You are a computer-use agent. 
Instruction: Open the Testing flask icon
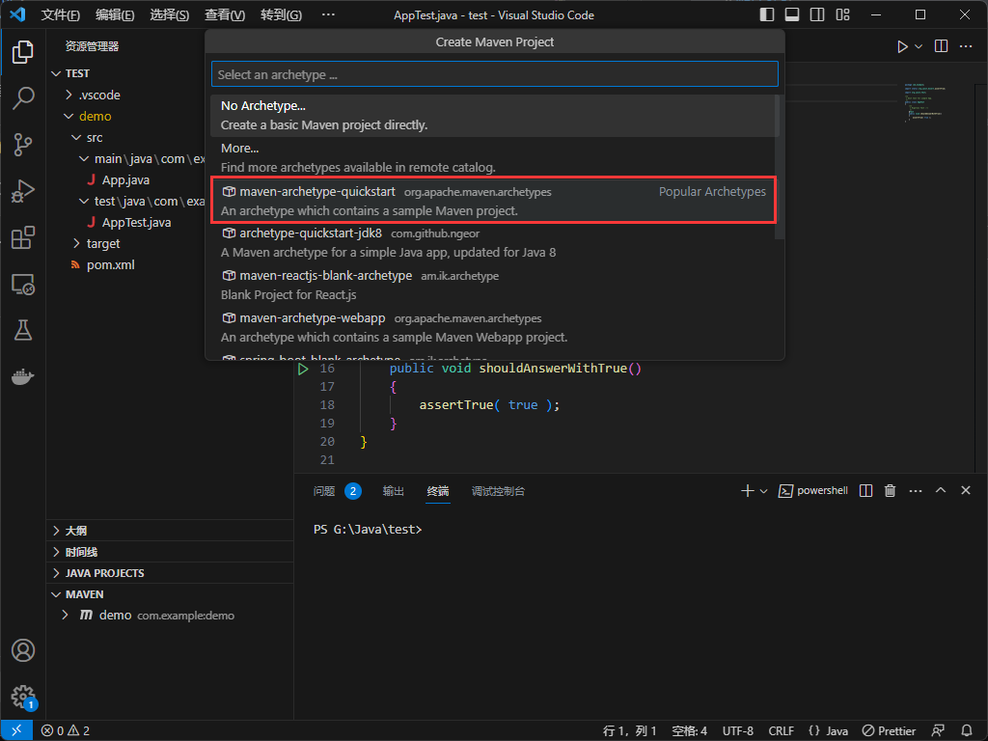(x=23, y=330)
